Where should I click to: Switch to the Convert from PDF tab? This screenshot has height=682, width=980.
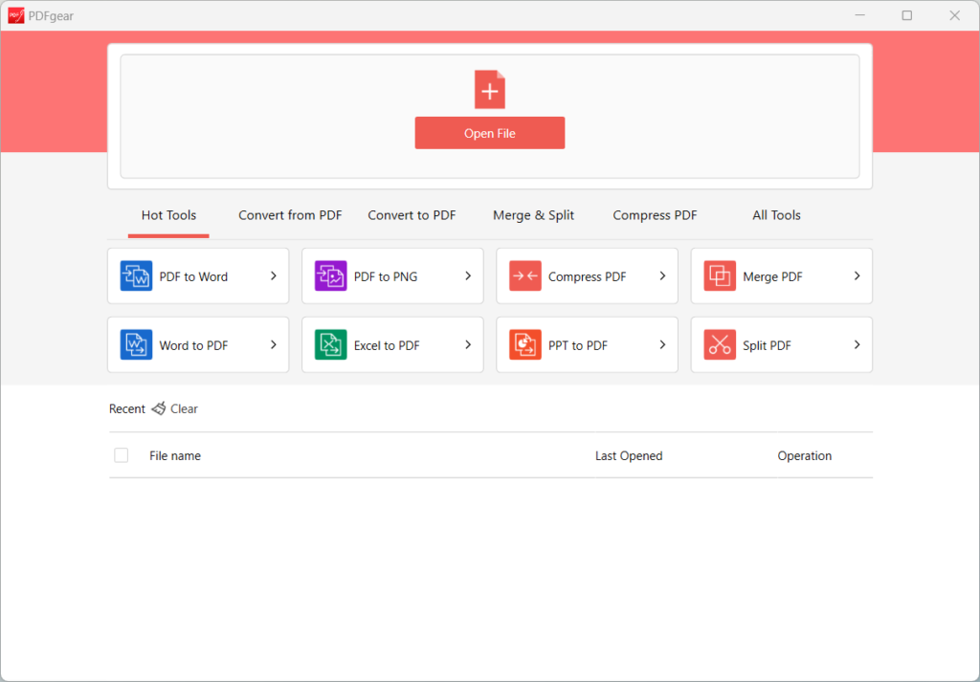pyautogui.click(x=290, y=215)
